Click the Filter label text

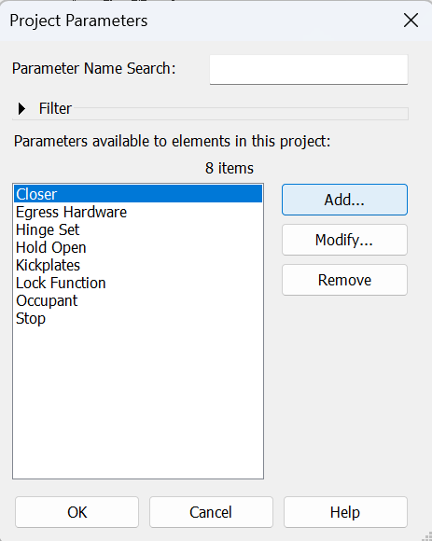[55, 109]
